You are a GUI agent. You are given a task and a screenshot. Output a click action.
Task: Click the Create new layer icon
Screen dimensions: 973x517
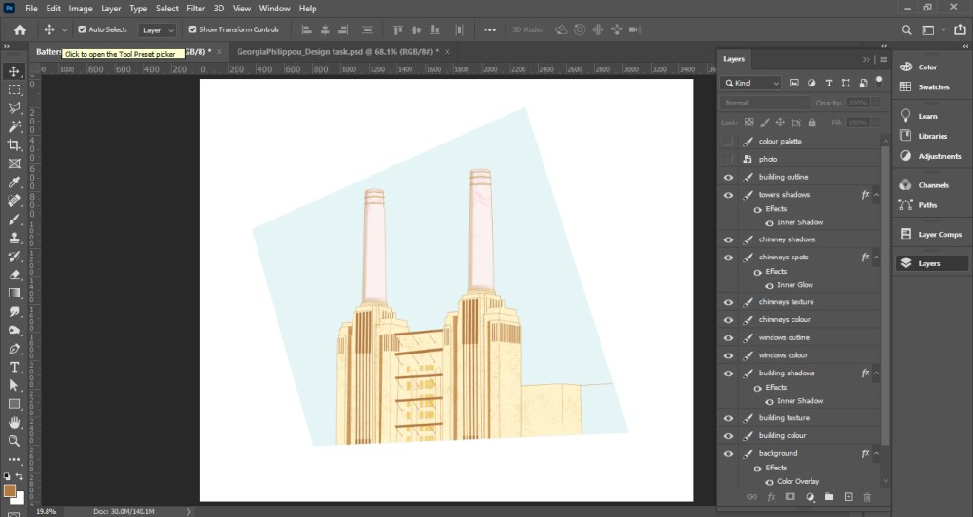849,497
